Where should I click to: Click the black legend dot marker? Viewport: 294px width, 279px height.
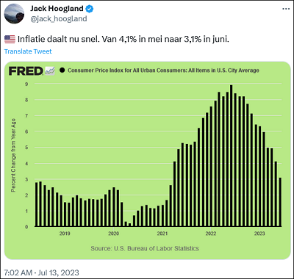coord(62,70)
